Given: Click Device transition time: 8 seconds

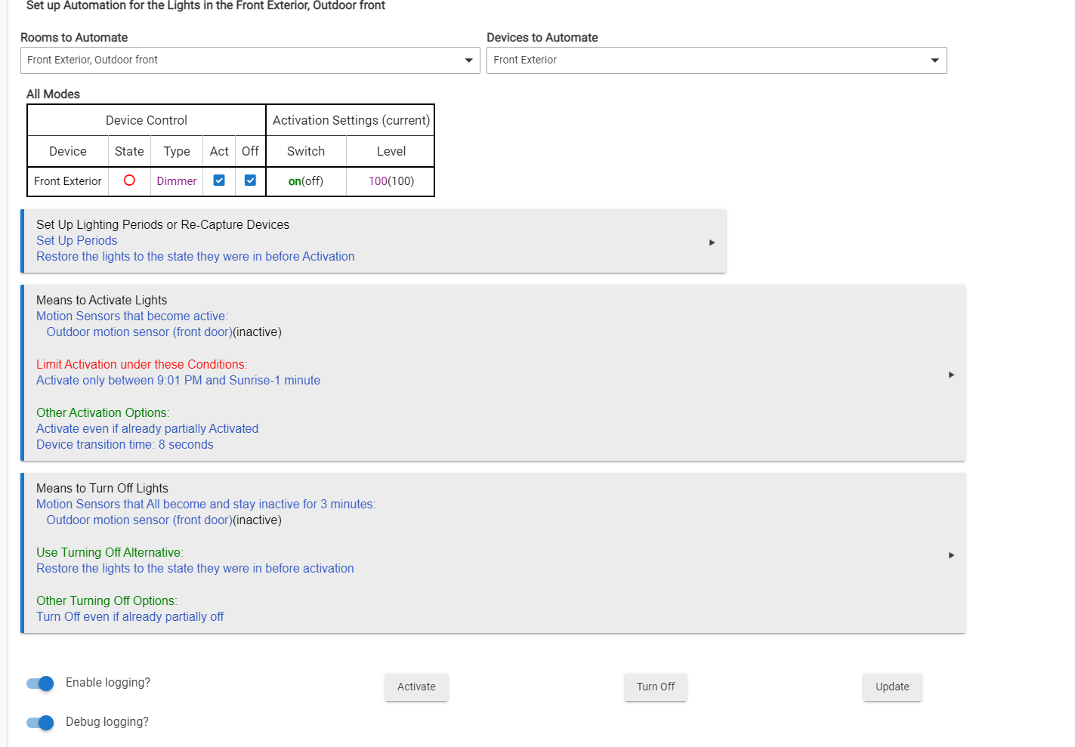Looking at the screenshot, I should point(125,444).
